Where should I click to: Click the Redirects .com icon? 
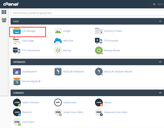(x=17, y=112)
